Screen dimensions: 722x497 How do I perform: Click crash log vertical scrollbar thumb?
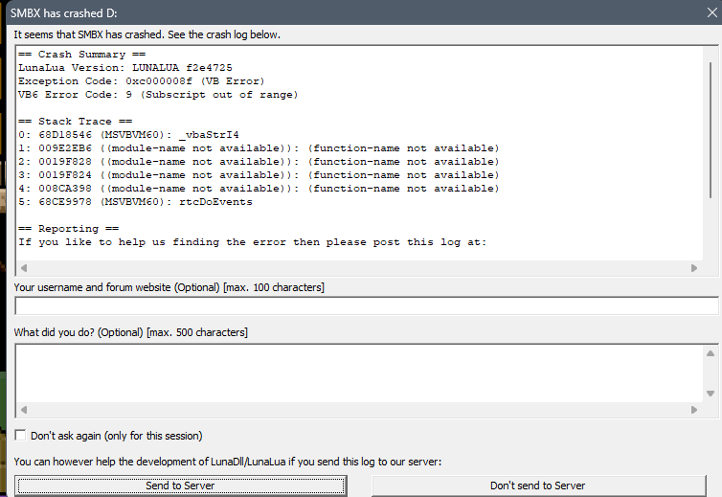point(710,130)
